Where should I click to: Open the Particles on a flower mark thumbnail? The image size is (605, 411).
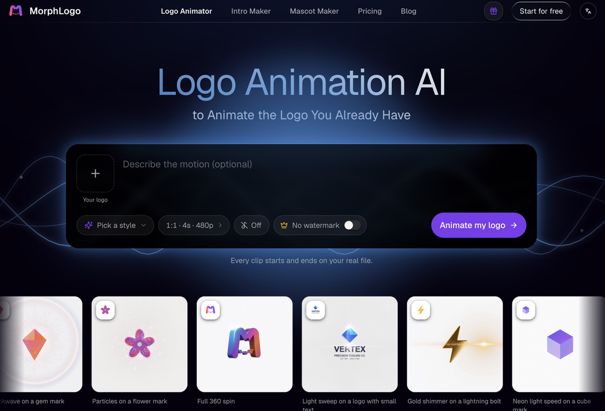140,344
